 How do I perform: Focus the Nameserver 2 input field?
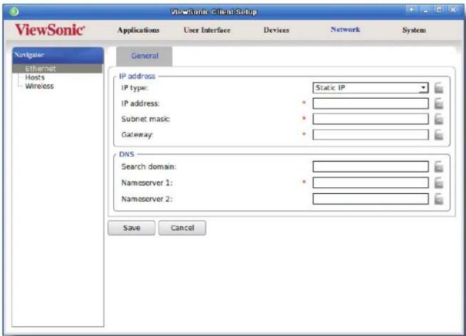pyautogui.click(x=370, y=199)
